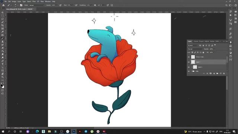Select the Lasso tool

tap(3, 19)
